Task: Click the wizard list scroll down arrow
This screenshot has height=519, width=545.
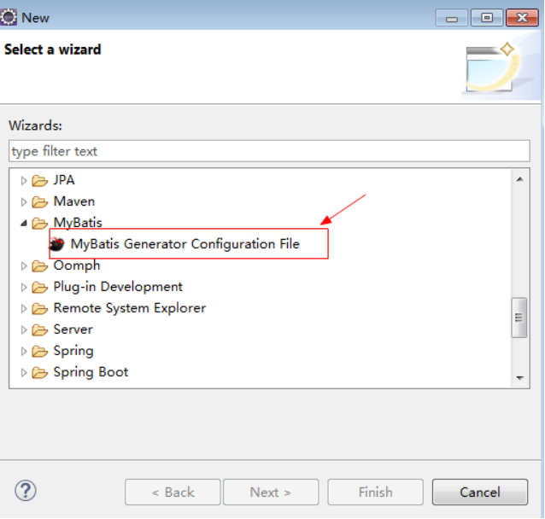Action: (520, 378)
